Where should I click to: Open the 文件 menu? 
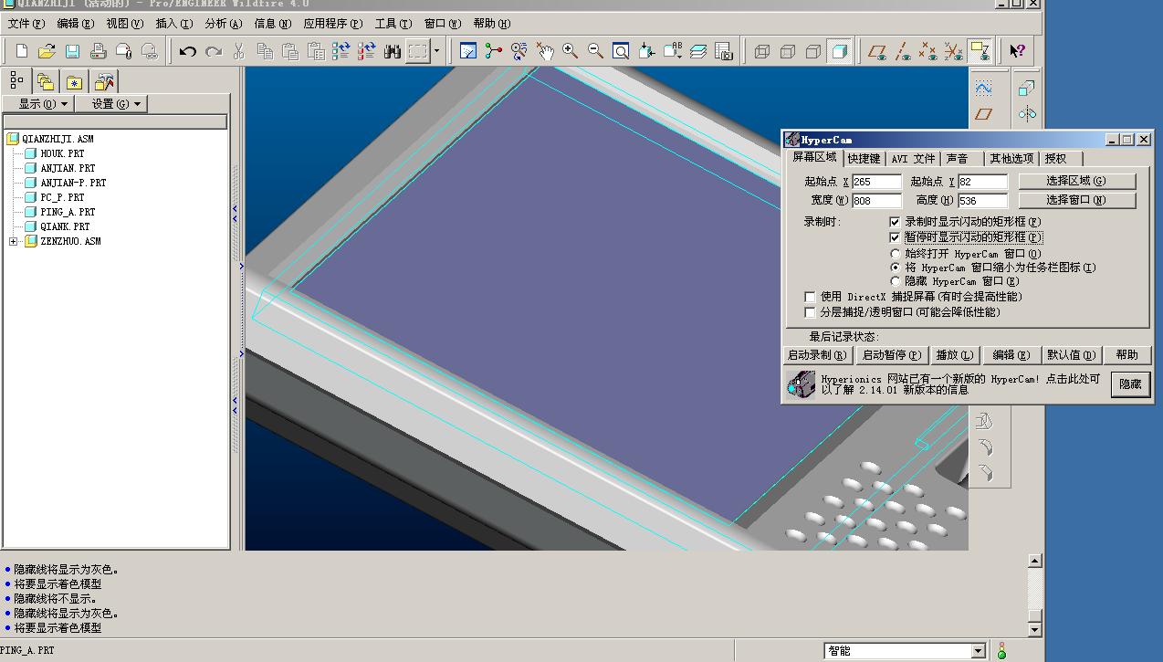pos(26,24)
